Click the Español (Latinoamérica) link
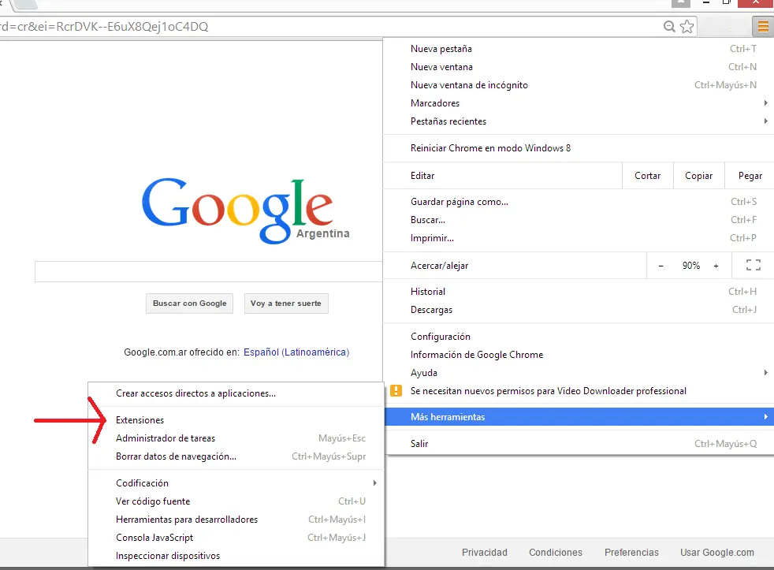The height and width of the screenshot is (570, 774). coord(296,352)
